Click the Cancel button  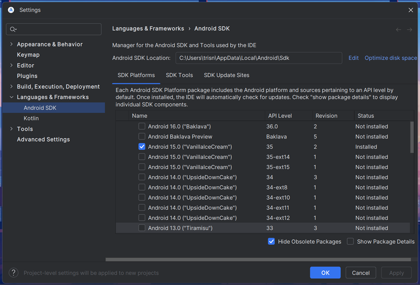[361, 272]
